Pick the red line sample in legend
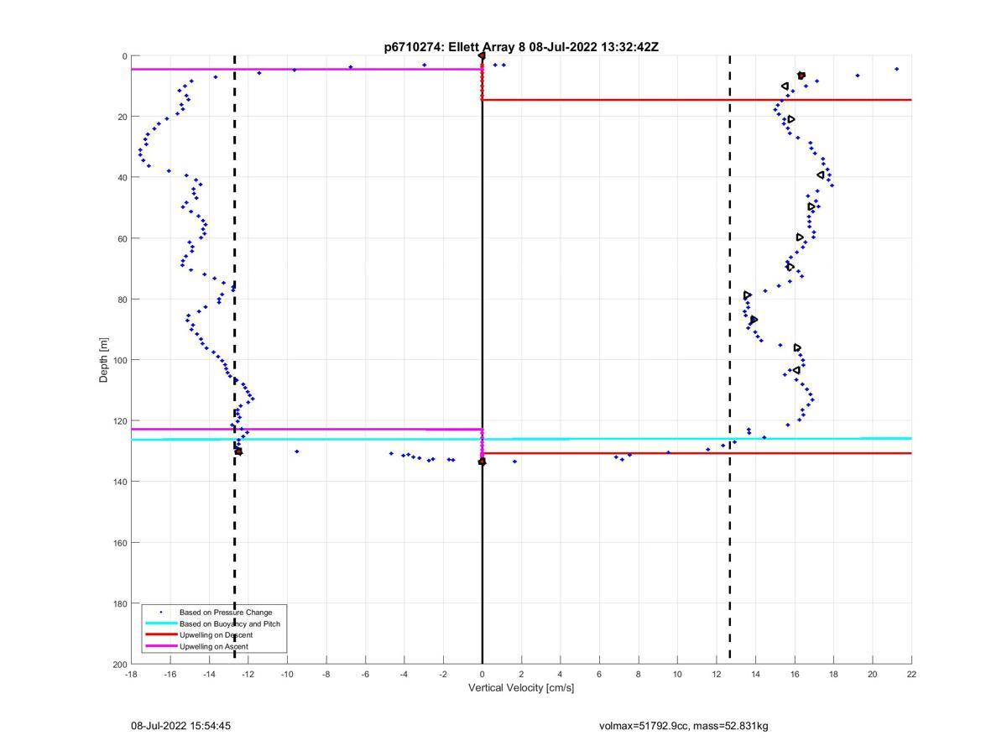Viewport: 1007px width, 746px height. point(160,635)
